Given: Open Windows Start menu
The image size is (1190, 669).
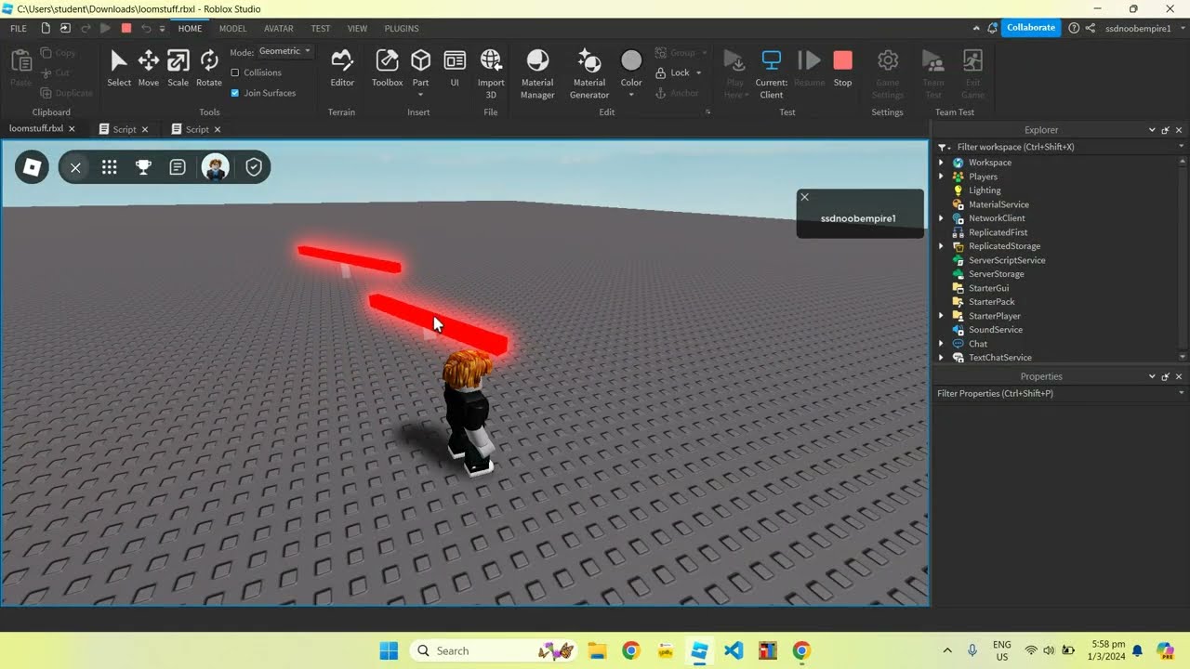Looking at the screenshot, I should click(389, 650).
